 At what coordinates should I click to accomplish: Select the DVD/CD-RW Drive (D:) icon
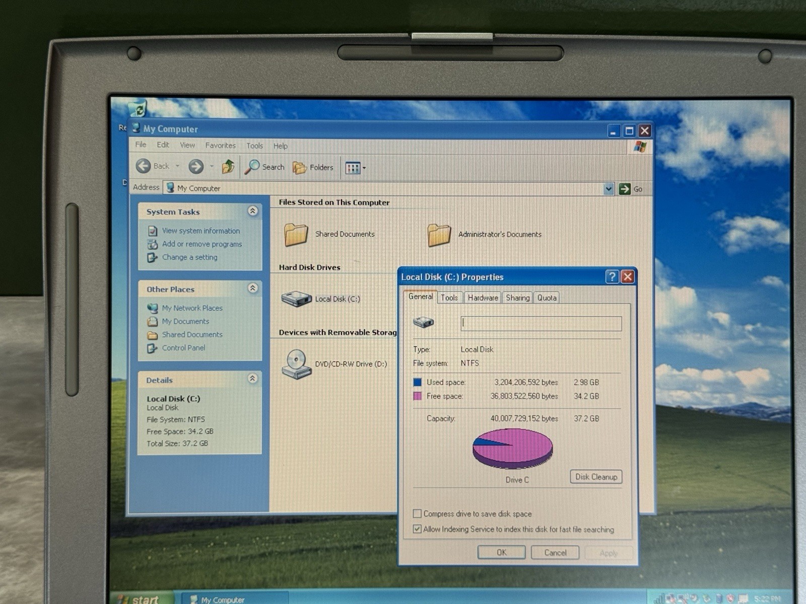(296, 364)
